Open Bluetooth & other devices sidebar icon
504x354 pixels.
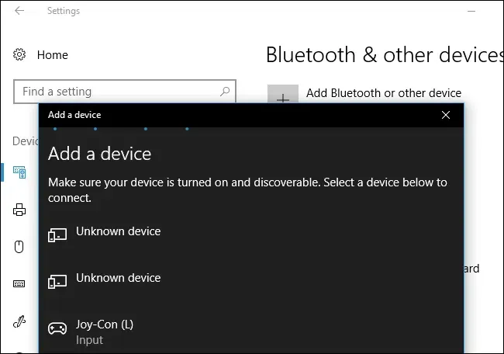click(19, 172)
